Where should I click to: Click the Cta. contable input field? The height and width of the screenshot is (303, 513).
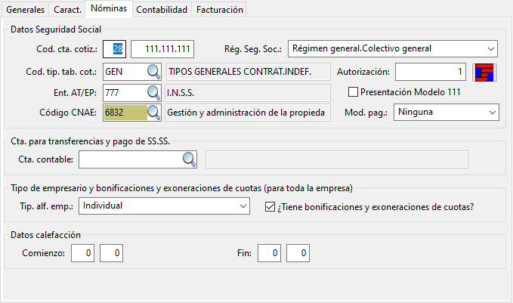130,159
